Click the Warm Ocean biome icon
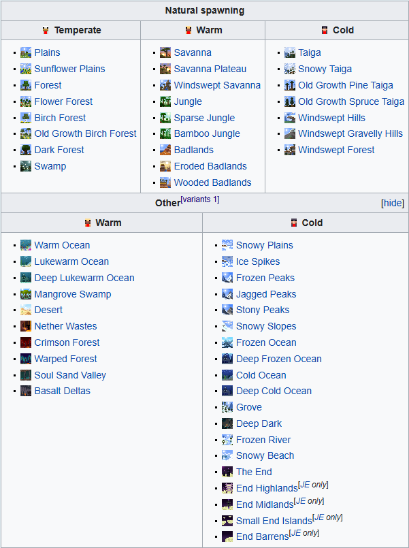 click(26, 245)
